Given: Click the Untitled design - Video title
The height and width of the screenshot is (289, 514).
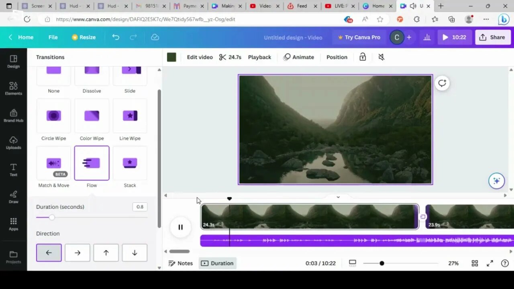Looking at the screenshot, I should (x=293, y=37).
